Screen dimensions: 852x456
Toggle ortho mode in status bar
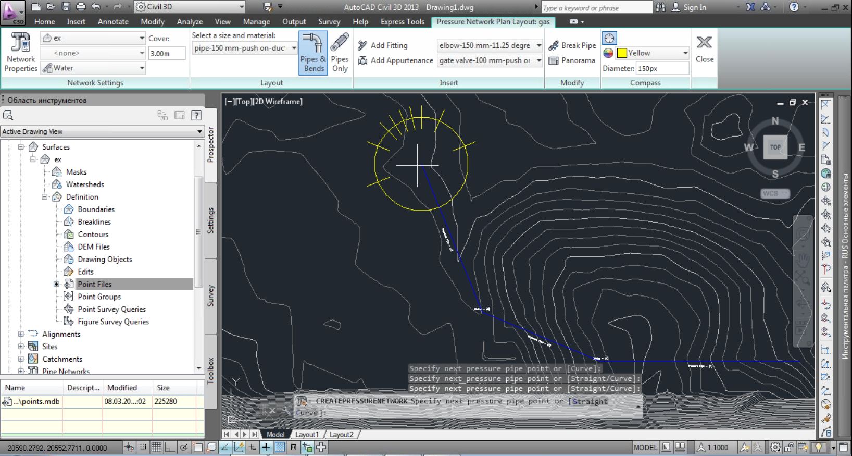click(170, 447)
